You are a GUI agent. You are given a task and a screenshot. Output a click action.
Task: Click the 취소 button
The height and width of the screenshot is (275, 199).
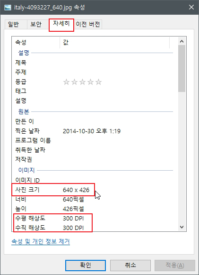130,265
